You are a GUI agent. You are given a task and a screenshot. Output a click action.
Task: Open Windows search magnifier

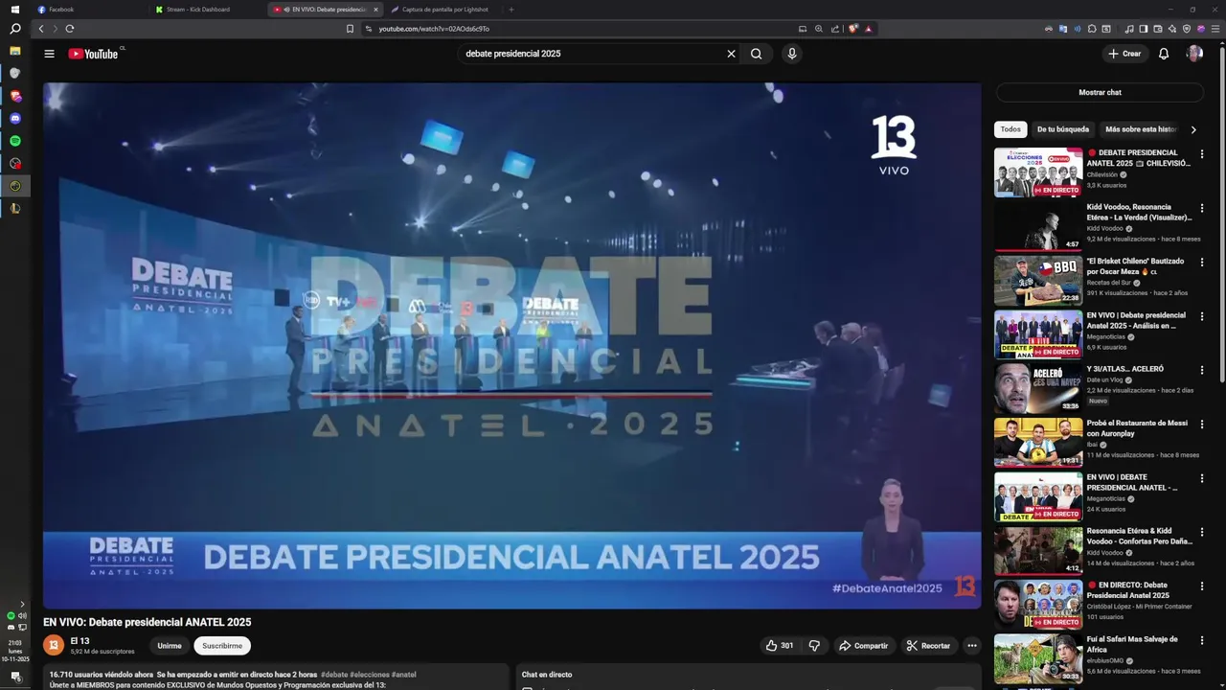(15, 29)
